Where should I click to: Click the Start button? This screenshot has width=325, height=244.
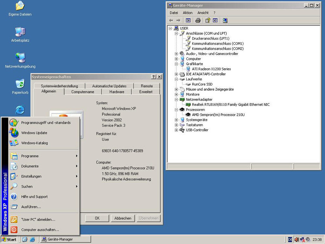(9, 239)
